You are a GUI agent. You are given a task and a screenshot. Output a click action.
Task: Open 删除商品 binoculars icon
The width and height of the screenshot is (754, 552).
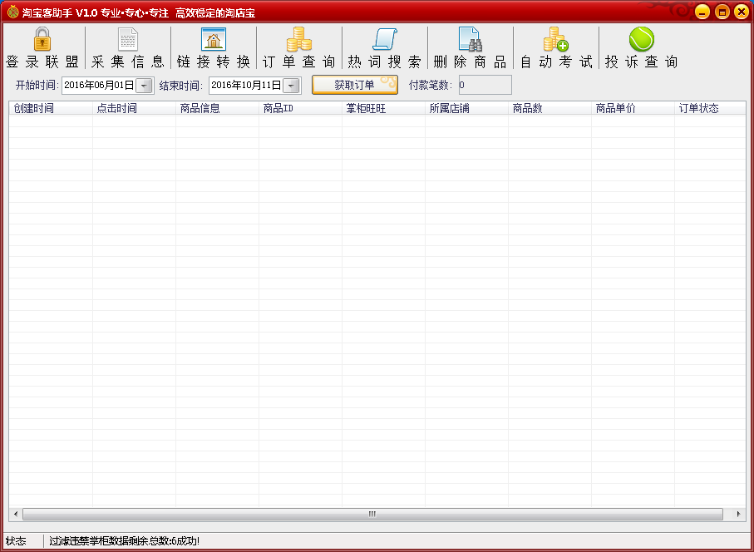pyautogui.click(x=470, y=40)
